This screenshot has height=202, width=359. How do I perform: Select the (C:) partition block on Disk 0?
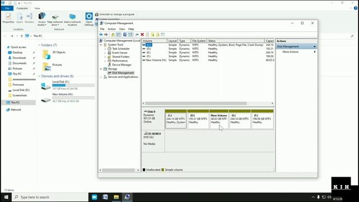(176, 119)
